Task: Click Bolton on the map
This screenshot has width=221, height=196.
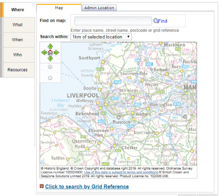Action: click(x=160, y=70)
